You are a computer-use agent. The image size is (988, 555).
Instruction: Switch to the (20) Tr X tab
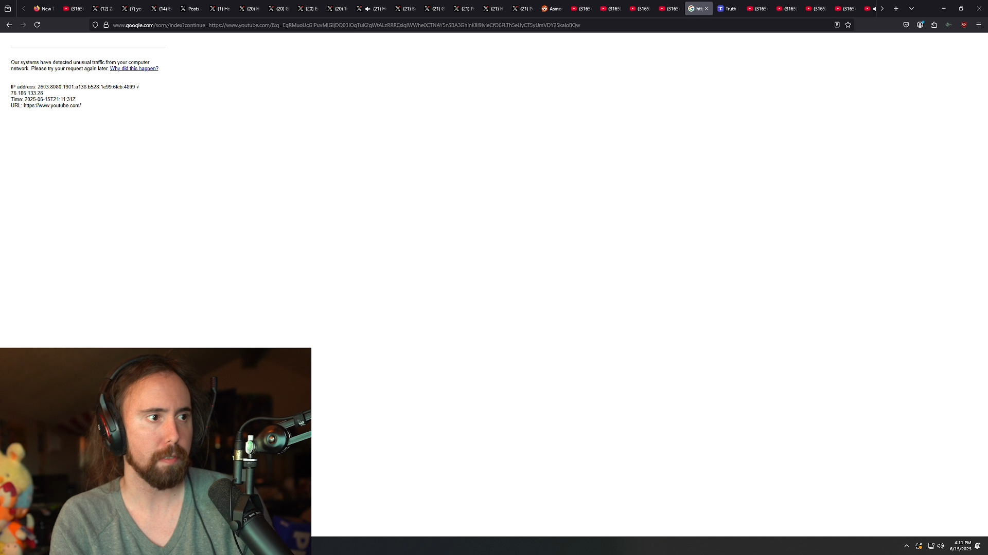point(338,9)
